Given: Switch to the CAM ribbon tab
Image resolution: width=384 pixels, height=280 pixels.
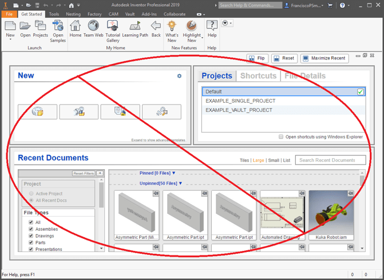Looking at the screenshot, I should point(113,14).
